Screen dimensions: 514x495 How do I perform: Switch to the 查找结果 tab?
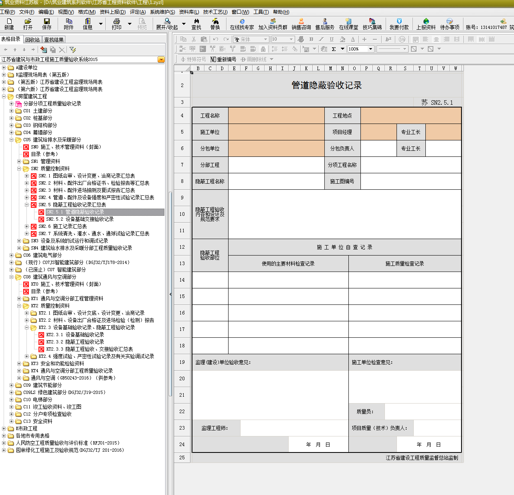click(x=54, y=39)
